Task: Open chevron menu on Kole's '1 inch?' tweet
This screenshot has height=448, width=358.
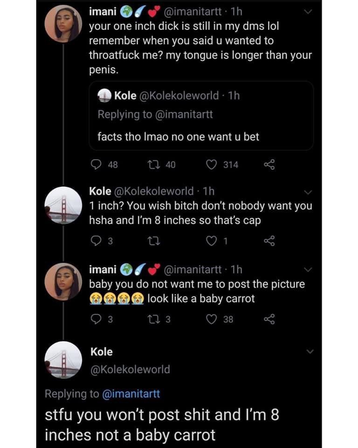Action: pyautogui.click(x=308, y=192)
